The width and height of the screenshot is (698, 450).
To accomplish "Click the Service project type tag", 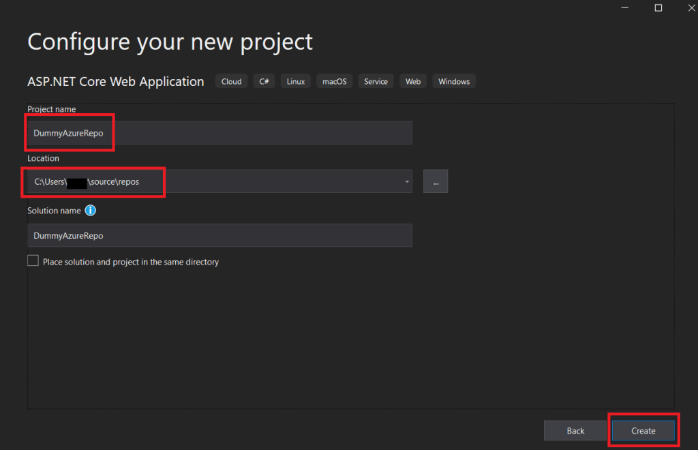I will 376,82.
